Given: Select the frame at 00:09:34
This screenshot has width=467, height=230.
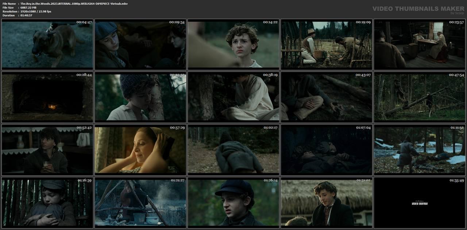Looking at the screenshot, I should click(x=140, y=44).
